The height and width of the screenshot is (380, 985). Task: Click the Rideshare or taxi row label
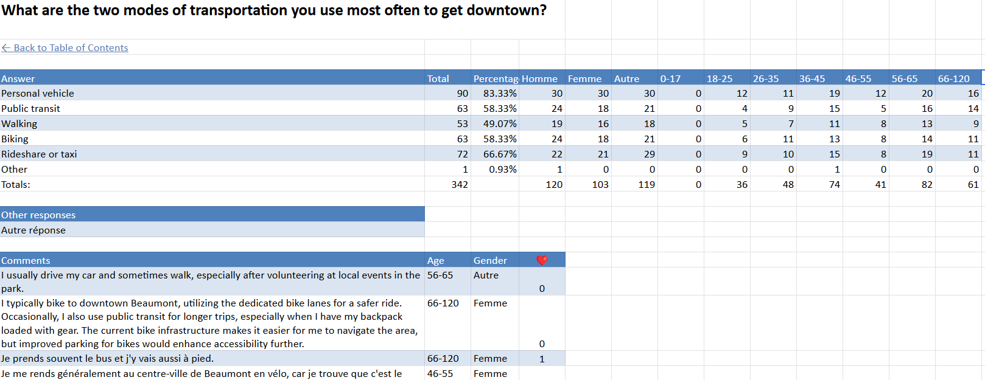(39, 154)
